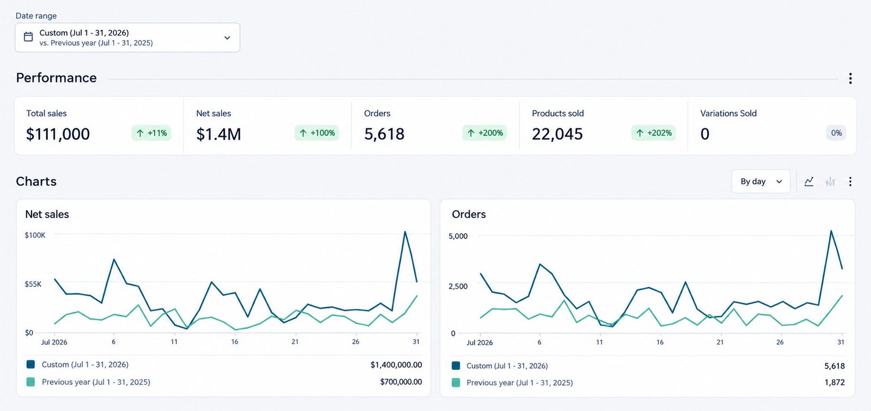Toggle Previous year series in Net sales legend

pos(88,382)
